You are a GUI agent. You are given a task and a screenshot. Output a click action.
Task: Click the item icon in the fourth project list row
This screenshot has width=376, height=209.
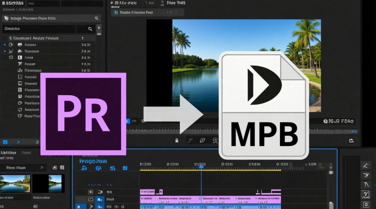click(x=20, y=64)
